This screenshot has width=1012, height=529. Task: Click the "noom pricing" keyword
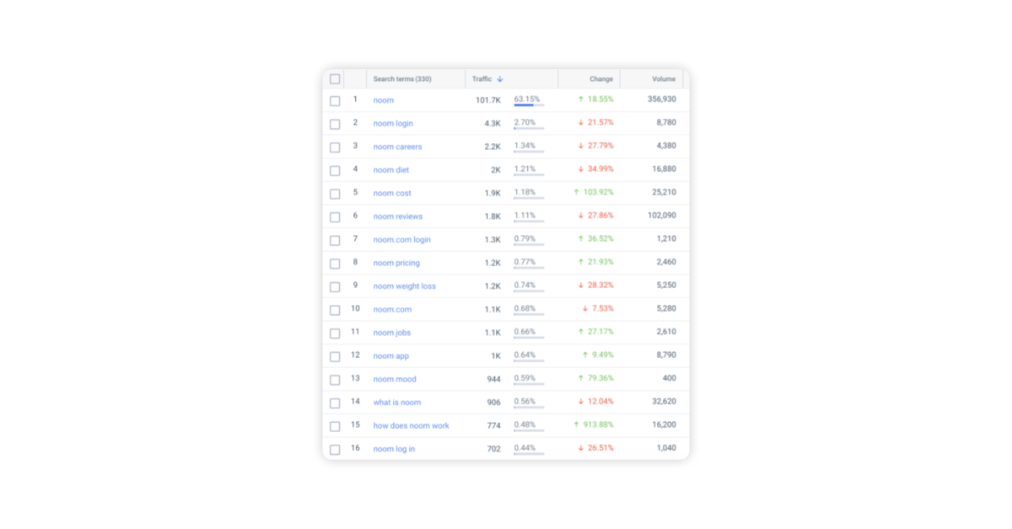[x=396, y=263]
